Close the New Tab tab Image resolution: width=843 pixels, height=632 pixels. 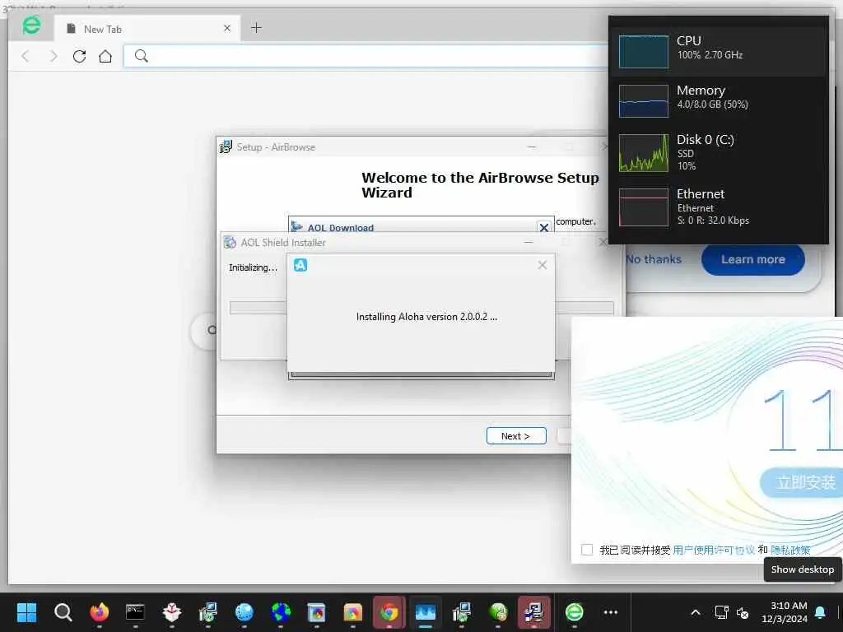pyautogui.click(x=227, y=28)
